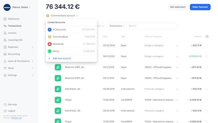Viewport: 218px width, 123px height.
Task: Click the Dashboard grid icon in sidebar
Action: pos(5,19)
